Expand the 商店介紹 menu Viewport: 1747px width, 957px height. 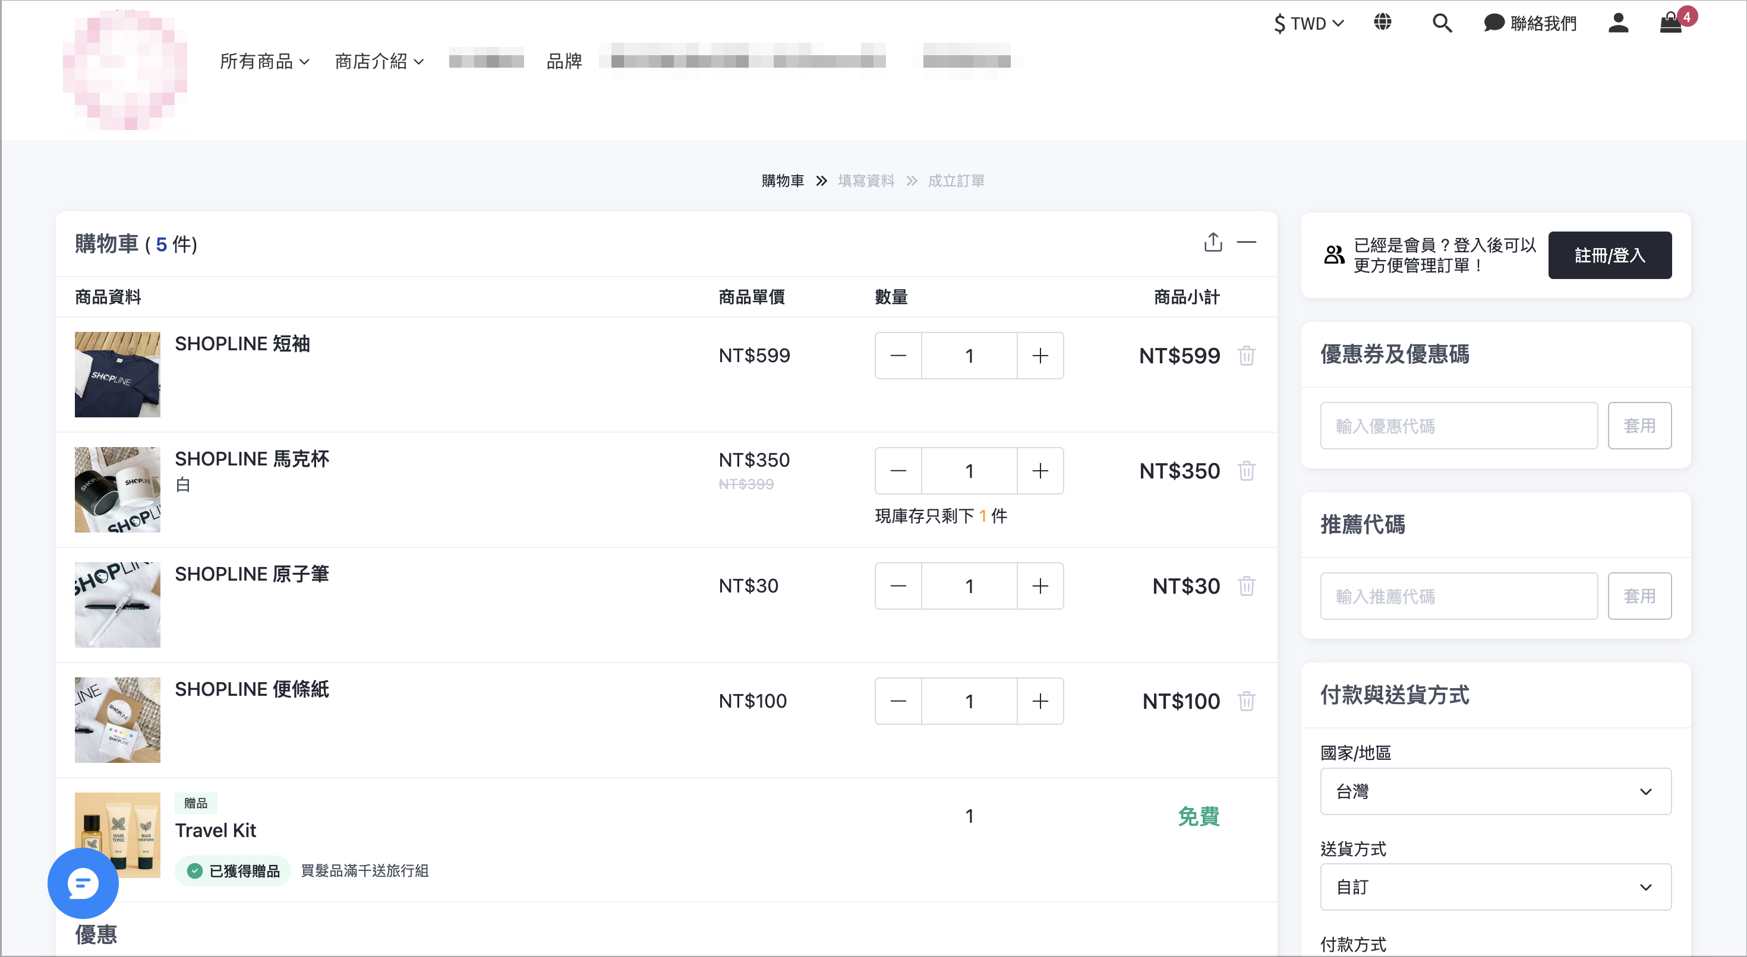(x=379, y=61)
